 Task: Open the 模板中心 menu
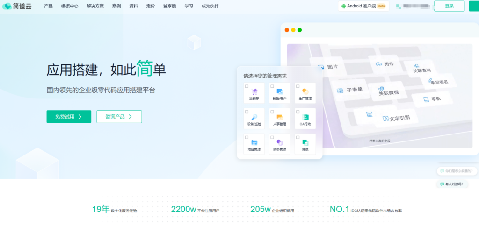coord(70,6)
